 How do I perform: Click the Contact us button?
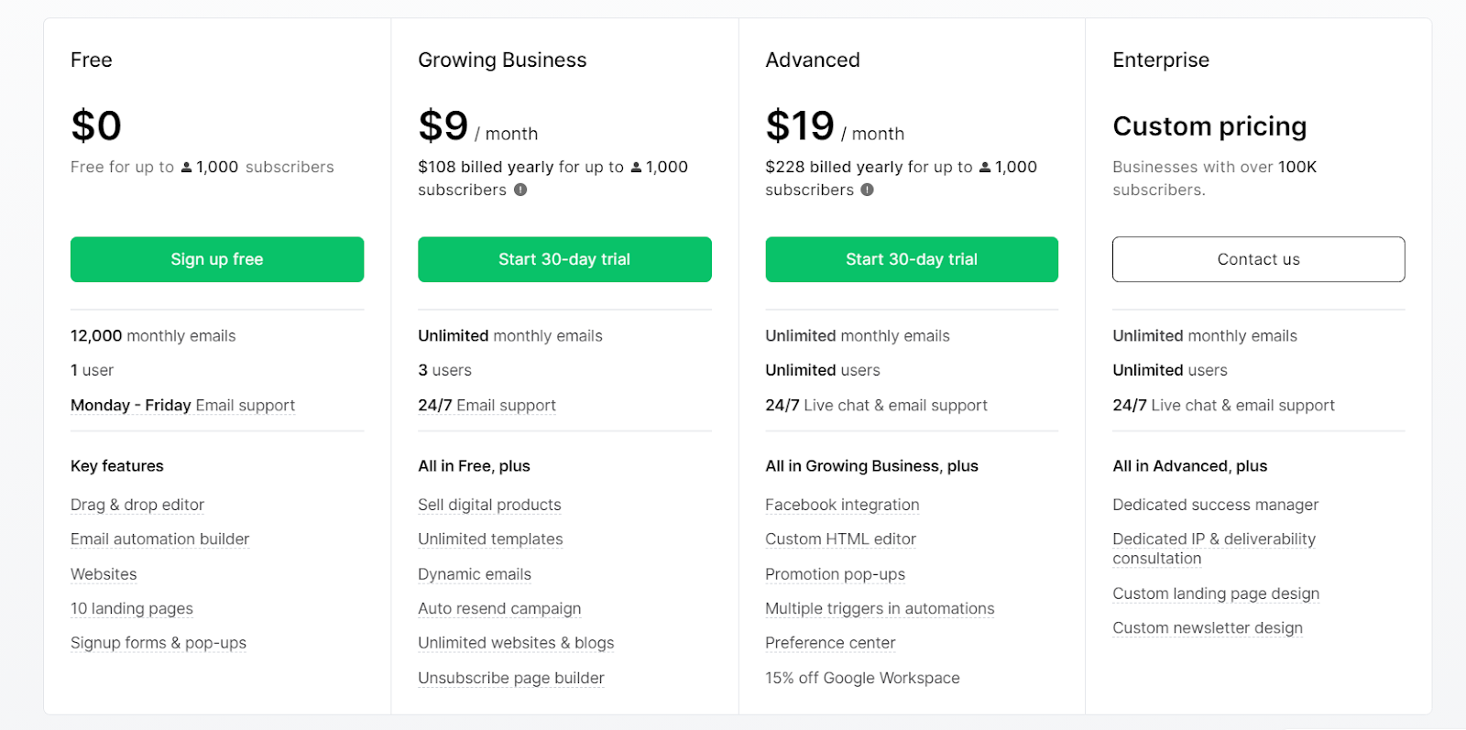[x=1258, y=259]
